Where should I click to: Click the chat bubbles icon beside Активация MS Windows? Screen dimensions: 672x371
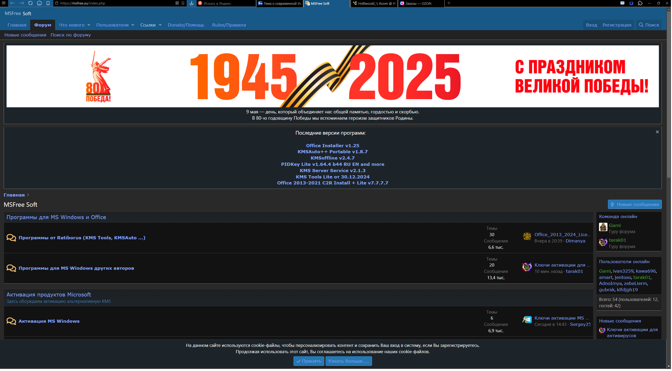[x=11, y=321]
